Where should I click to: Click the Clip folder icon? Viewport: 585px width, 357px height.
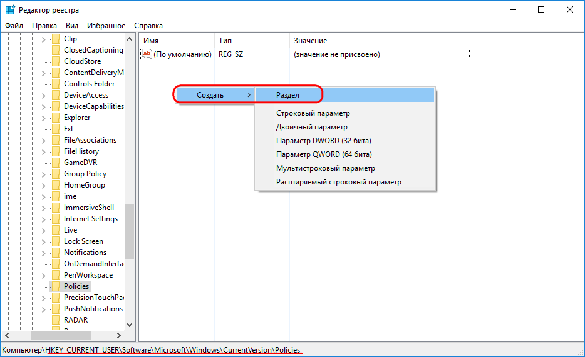point(56,39)
